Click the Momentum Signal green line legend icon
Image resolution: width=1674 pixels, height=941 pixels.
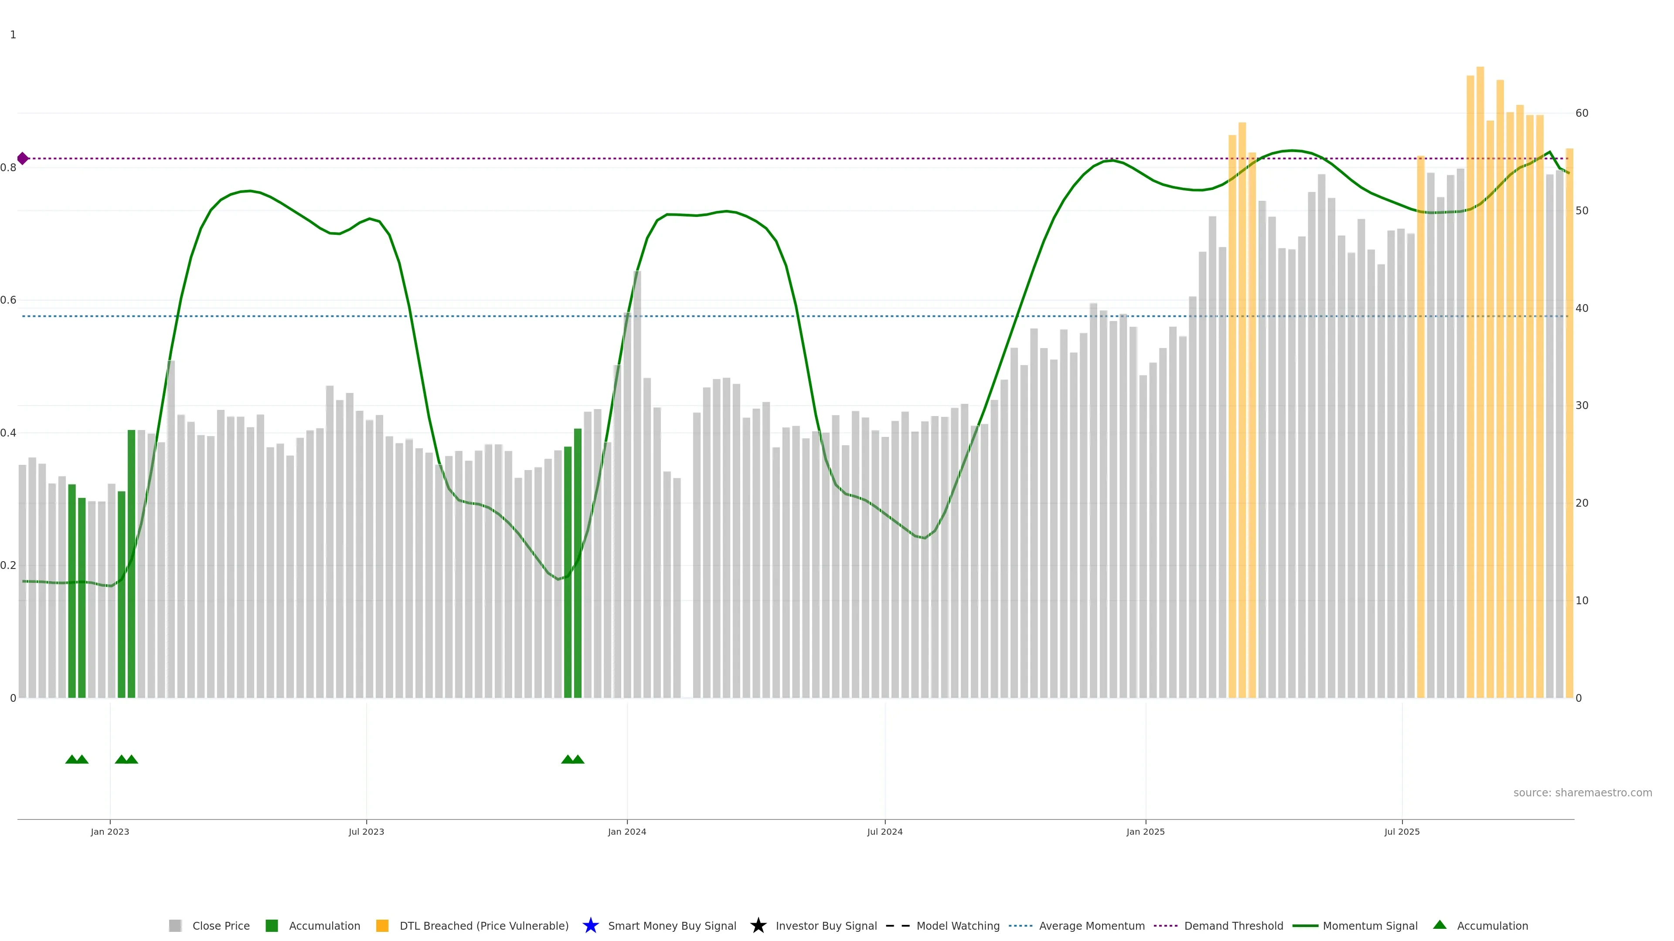click(x=1305, y=925)
